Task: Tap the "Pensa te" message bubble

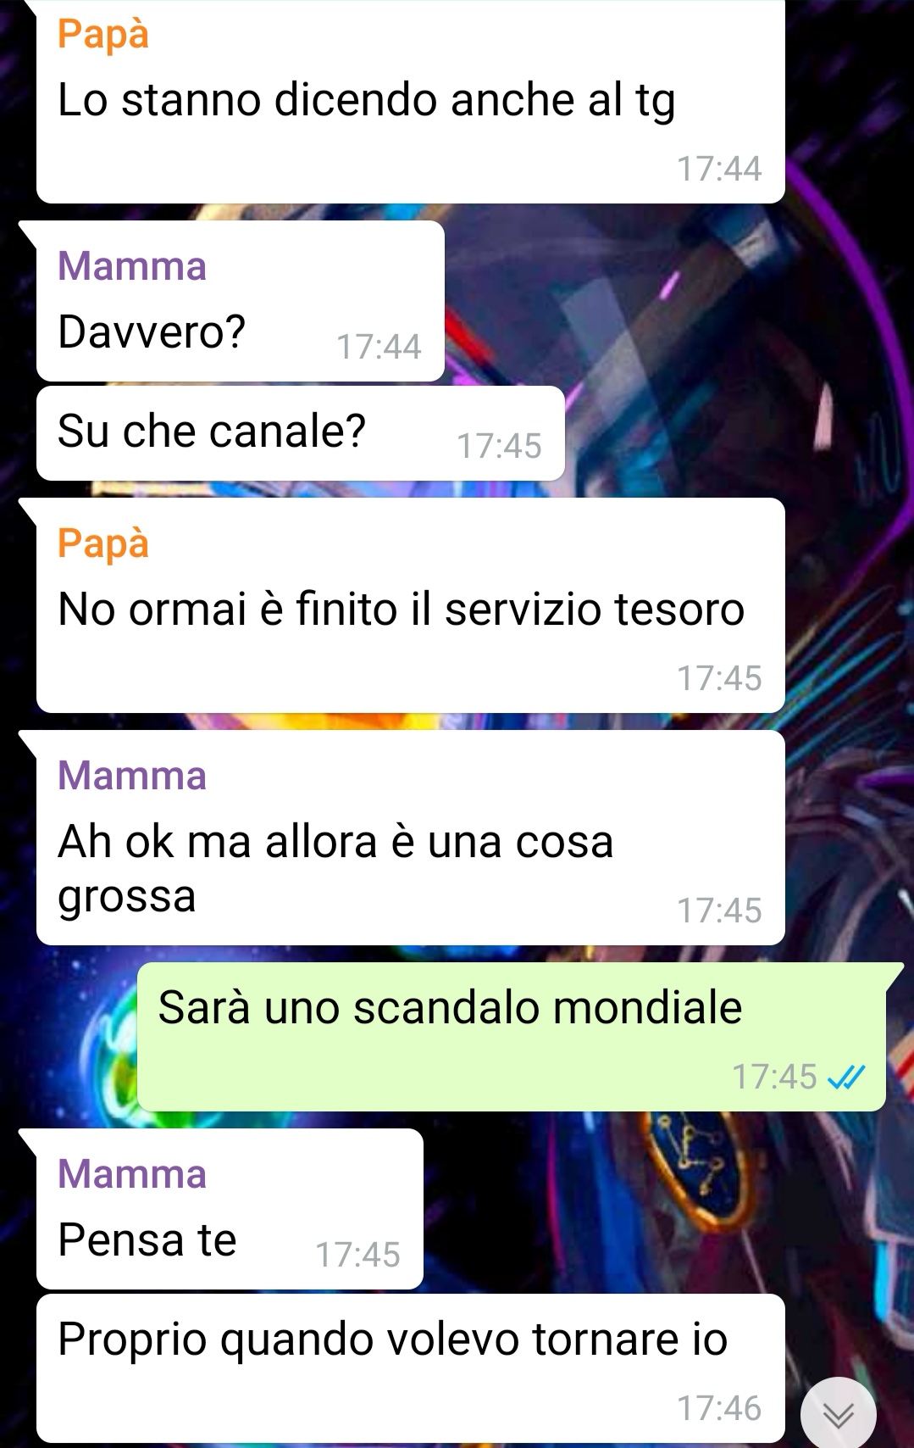Action: click(230, 1209)
